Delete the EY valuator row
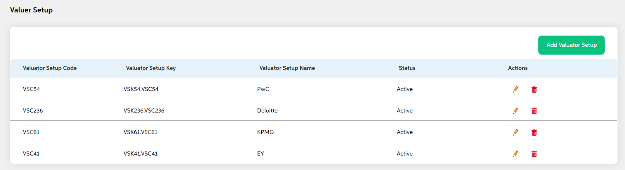 point(534,153)
